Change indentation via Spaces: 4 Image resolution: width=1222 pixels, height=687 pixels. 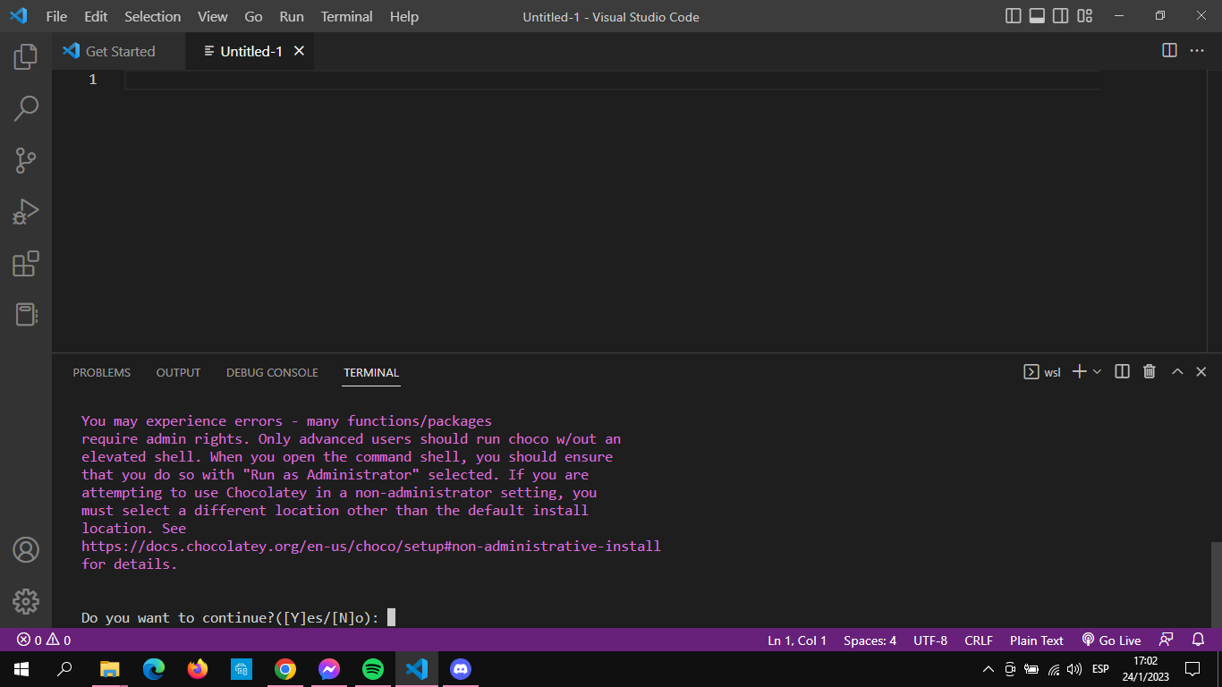pyautogui.click(x=870, y=640)
